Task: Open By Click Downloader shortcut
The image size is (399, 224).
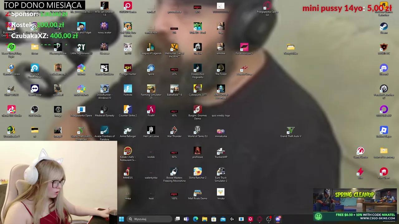Action: pos(35,68)
